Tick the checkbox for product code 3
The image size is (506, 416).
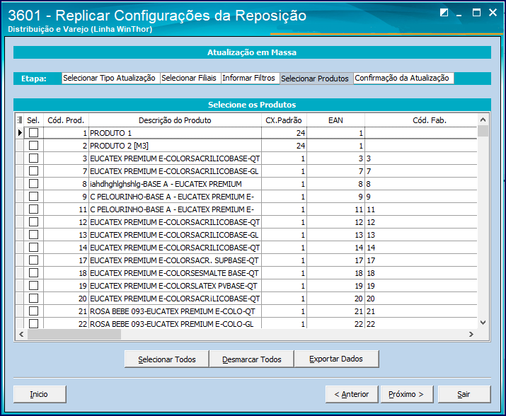pyautogui.click(x=33, y=158)
